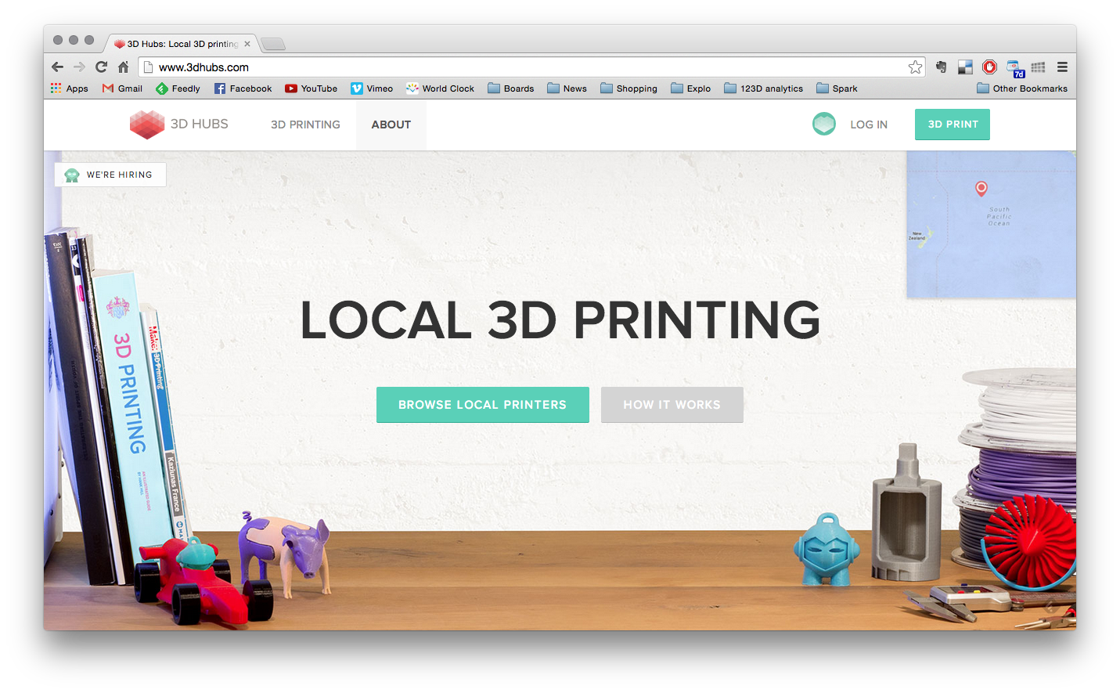Click the WE'RE HIRING badge
The width and height of the screenshot is (1120, 693).
click(110, 175)
